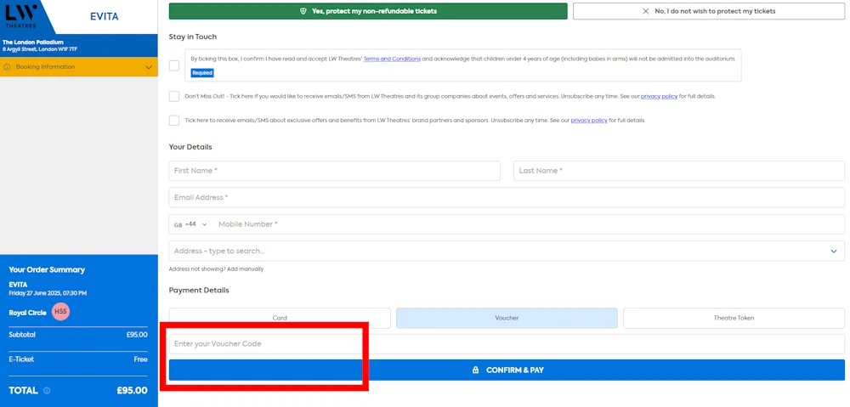850x407 pixels.
Task: Click the First Name field
Action: pyautogui.click(x=334, y=171)
